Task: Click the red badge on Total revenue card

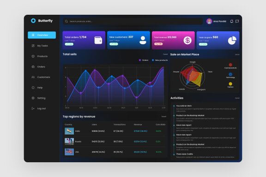Action: coord(158,44)
